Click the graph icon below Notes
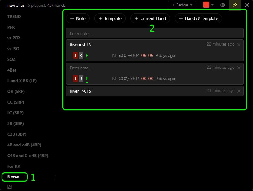The height and width of the screenshot is (191, 253). pos(9,187)
